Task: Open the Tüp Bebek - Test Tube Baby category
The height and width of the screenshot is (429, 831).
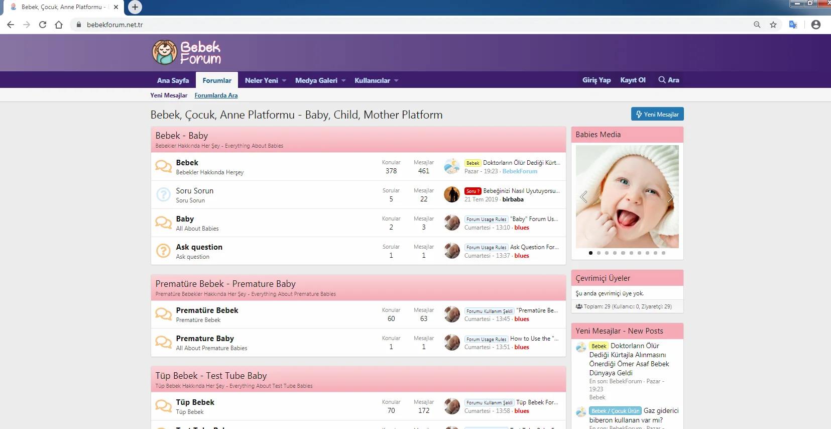Action: [211, 376]
